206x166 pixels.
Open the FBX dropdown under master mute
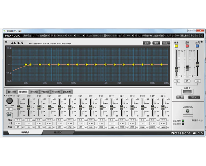click(x=194, y=97)
